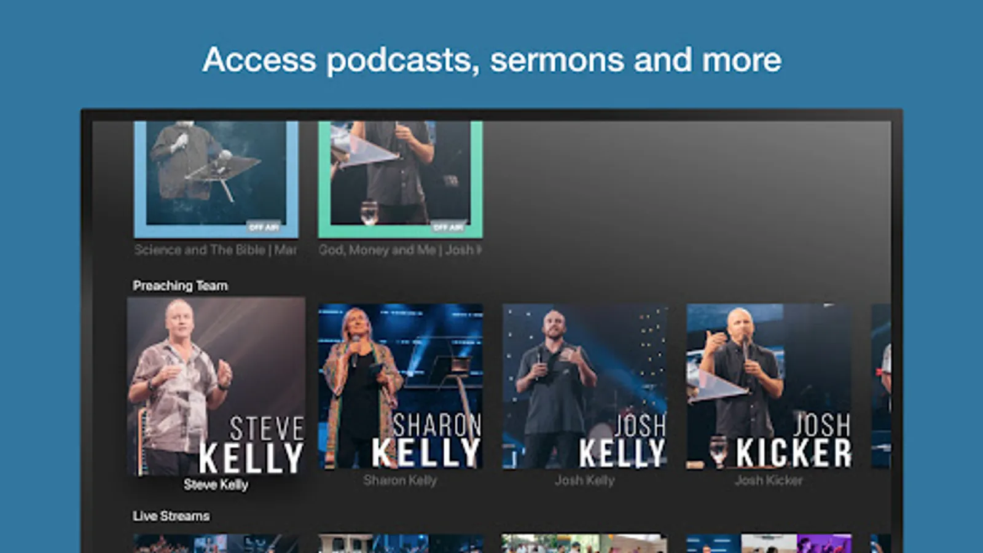Viewport: 983px width, 553px height.
Task: Click the Josh Kelly caption text
Action: coord(585,480)
